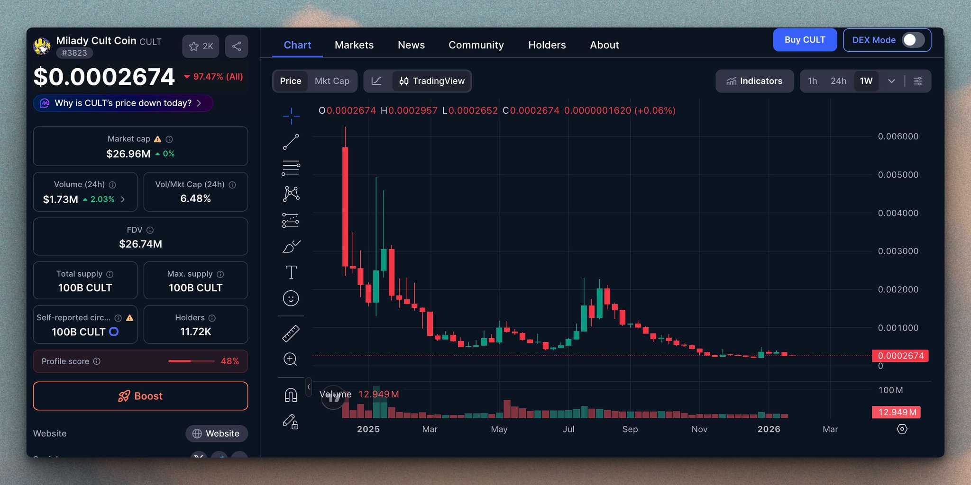Show Profile score info tooltip
Image resolution: width=971 pixels, height=485 pixels.
[x=97, y=361]
